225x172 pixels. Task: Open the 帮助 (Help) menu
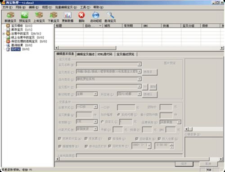pyautogui.click(x=98, y=7)
